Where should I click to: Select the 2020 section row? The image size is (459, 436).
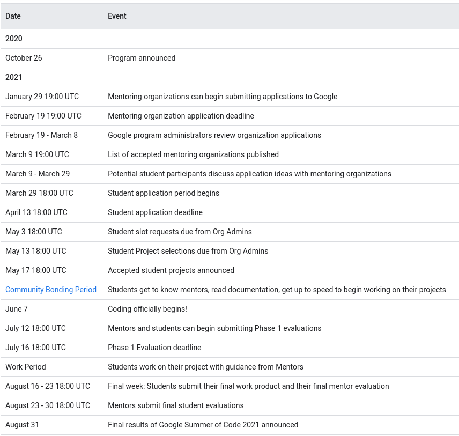(13, 39)
